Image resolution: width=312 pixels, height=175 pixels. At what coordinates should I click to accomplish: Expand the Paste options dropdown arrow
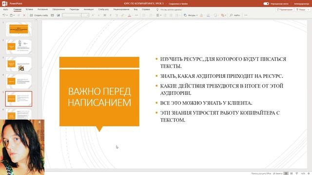tap(14, 15)
